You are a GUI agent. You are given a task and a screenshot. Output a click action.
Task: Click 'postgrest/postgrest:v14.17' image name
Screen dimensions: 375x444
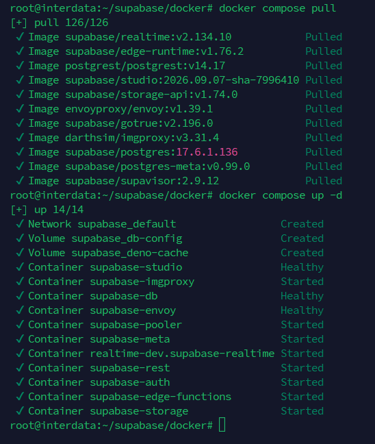point(145,66)
